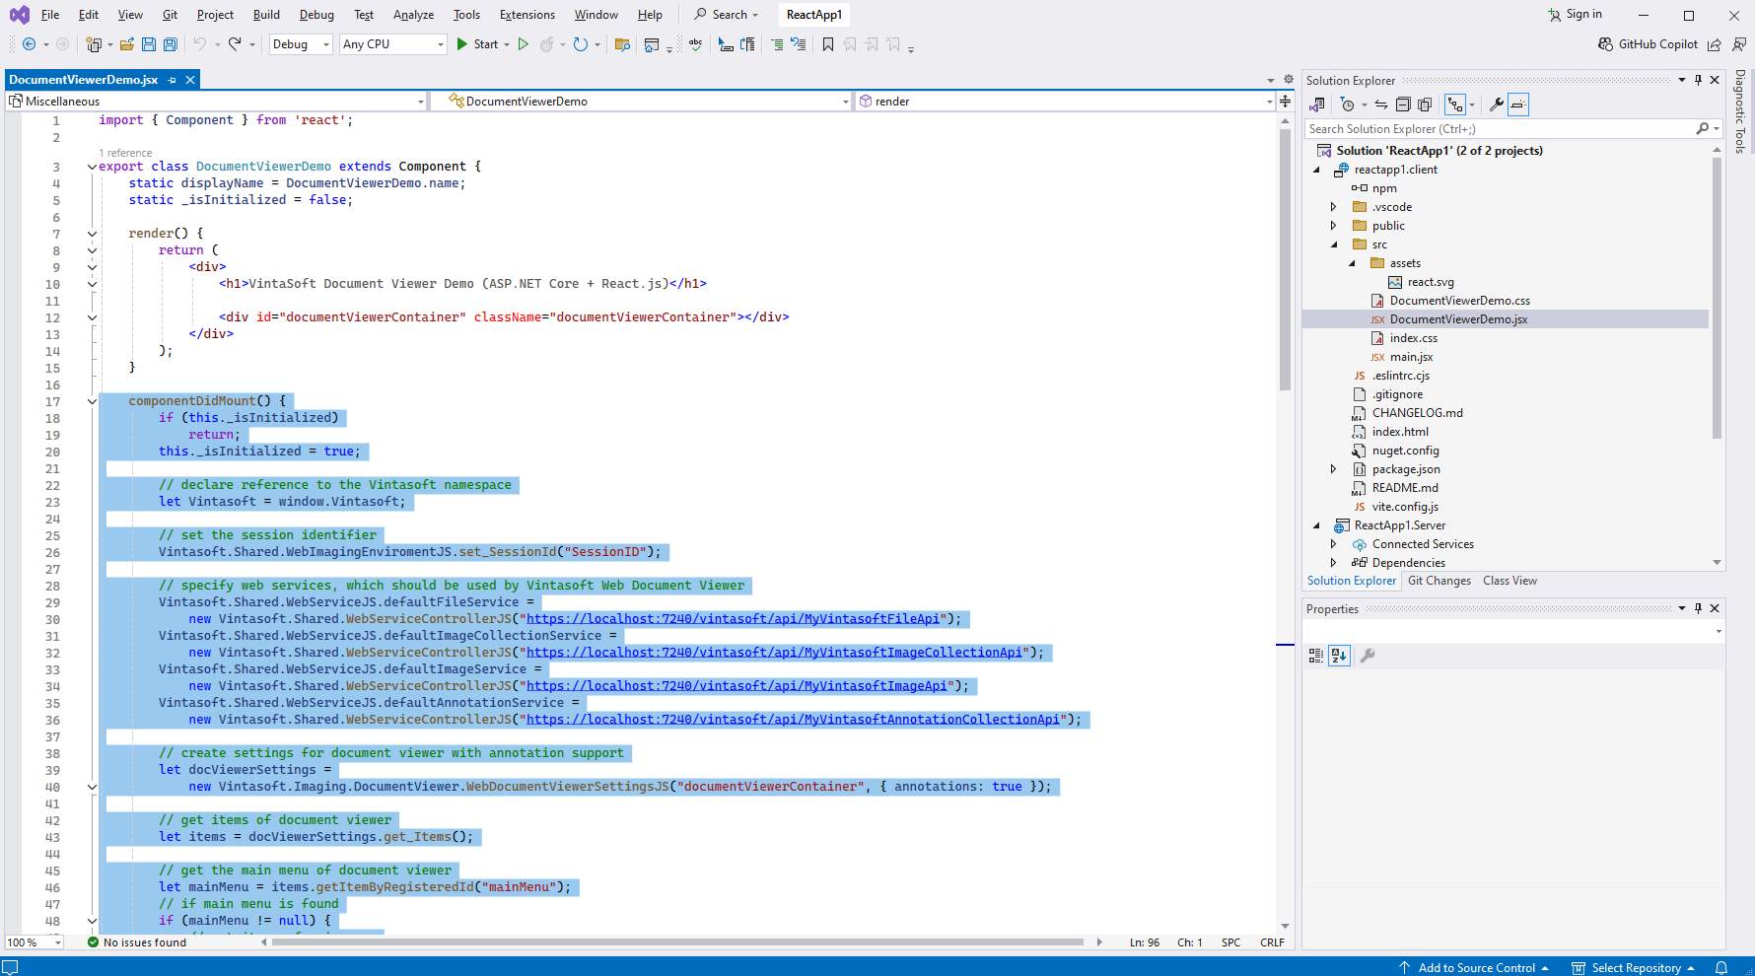Open the editor settings gear icon
Screen dimensions: 1755x976
1289,80
